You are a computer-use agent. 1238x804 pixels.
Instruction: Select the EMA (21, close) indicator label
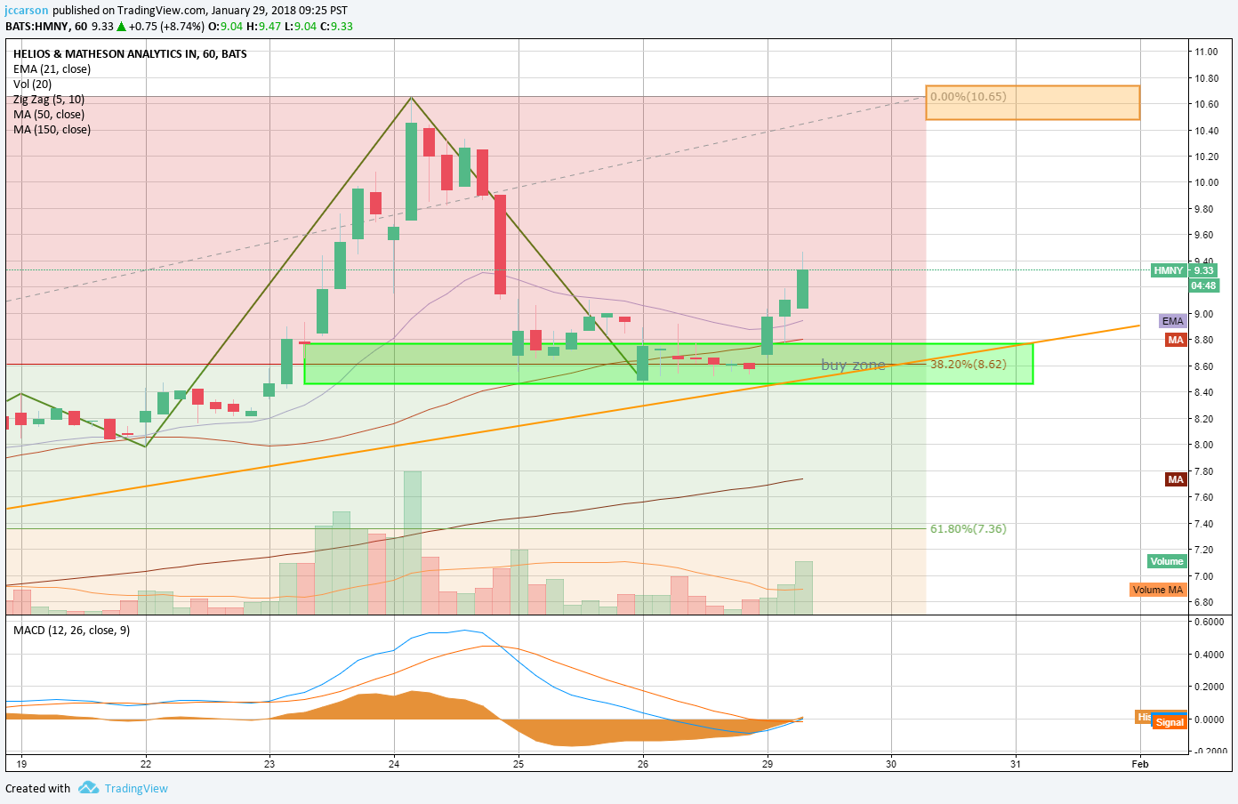coord(52,69)
